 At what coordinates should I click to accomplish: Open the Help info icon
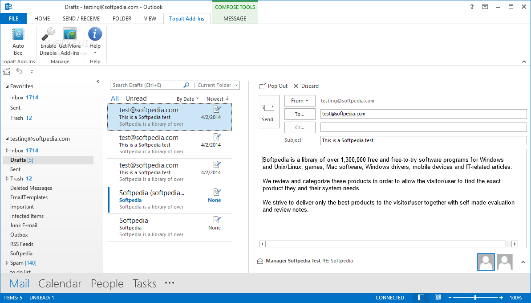(95, 34)
